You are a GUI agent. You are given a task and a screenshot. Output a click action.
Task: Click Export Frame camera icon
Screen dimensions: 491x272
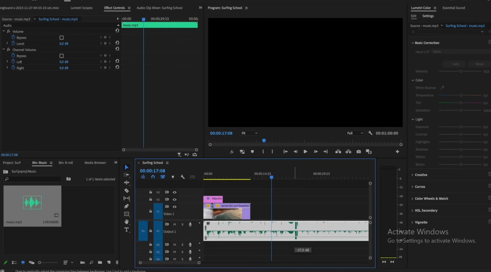tap(358, 152)
